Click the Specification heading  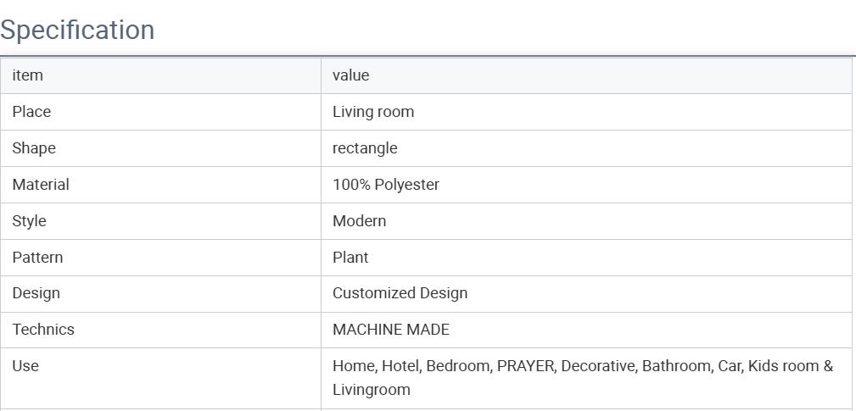coord(77,30)
